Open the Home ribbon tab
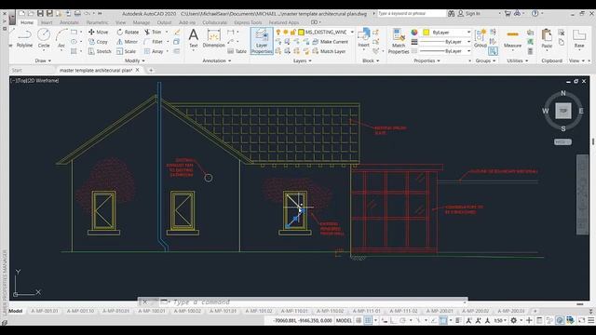596x335 pixels. [x=27, y=22]
